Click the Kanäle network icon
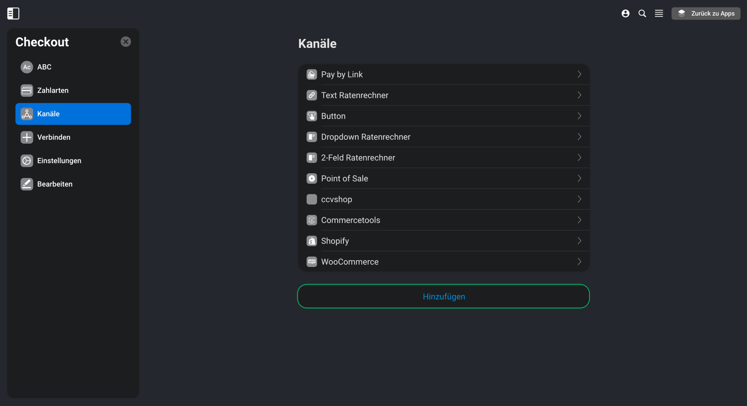 [27, 114]
